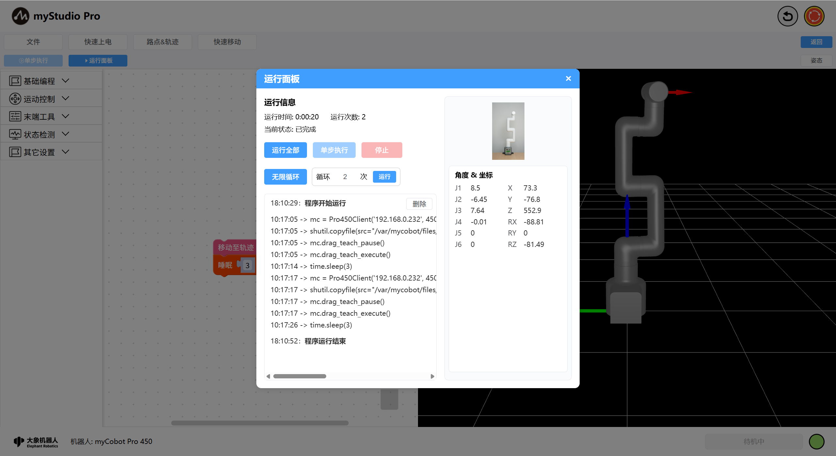Start 无限循环 infinite loop
Screen dimensions: 836x456
[x=285, y=177]
